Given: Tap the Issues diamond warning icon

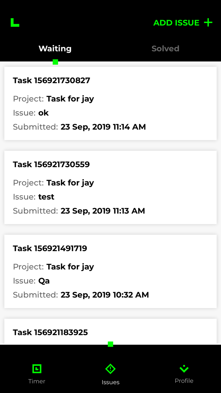Looking at the screenshot, I should [110, 369].
